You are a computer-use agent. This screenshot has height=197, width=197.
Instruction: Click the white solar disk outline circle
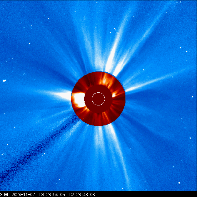[x=98, y=99]
